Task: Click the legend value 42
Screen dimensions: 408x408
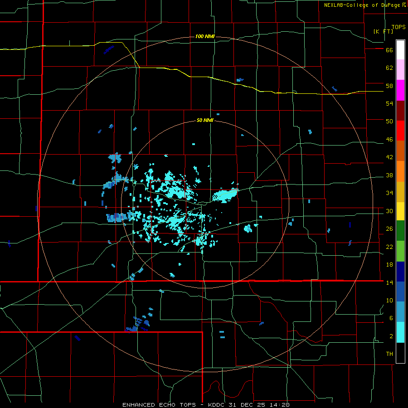Action: [389, 157]
